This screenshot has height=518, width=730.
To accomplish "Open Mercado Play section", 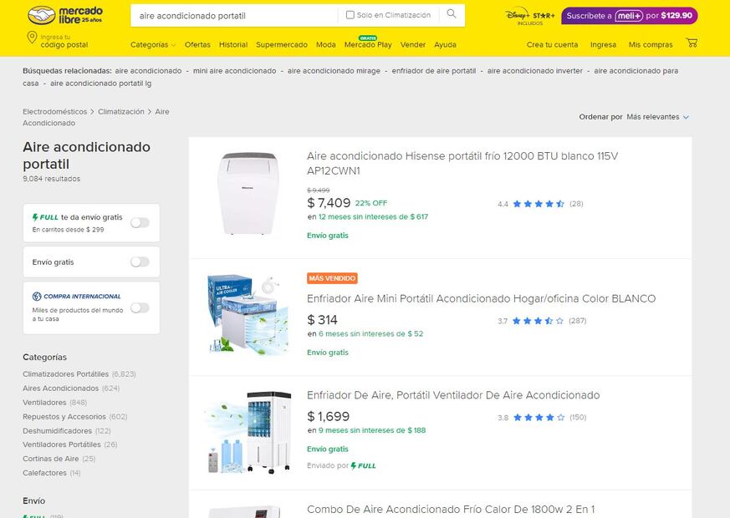I will tap(368, 44).
